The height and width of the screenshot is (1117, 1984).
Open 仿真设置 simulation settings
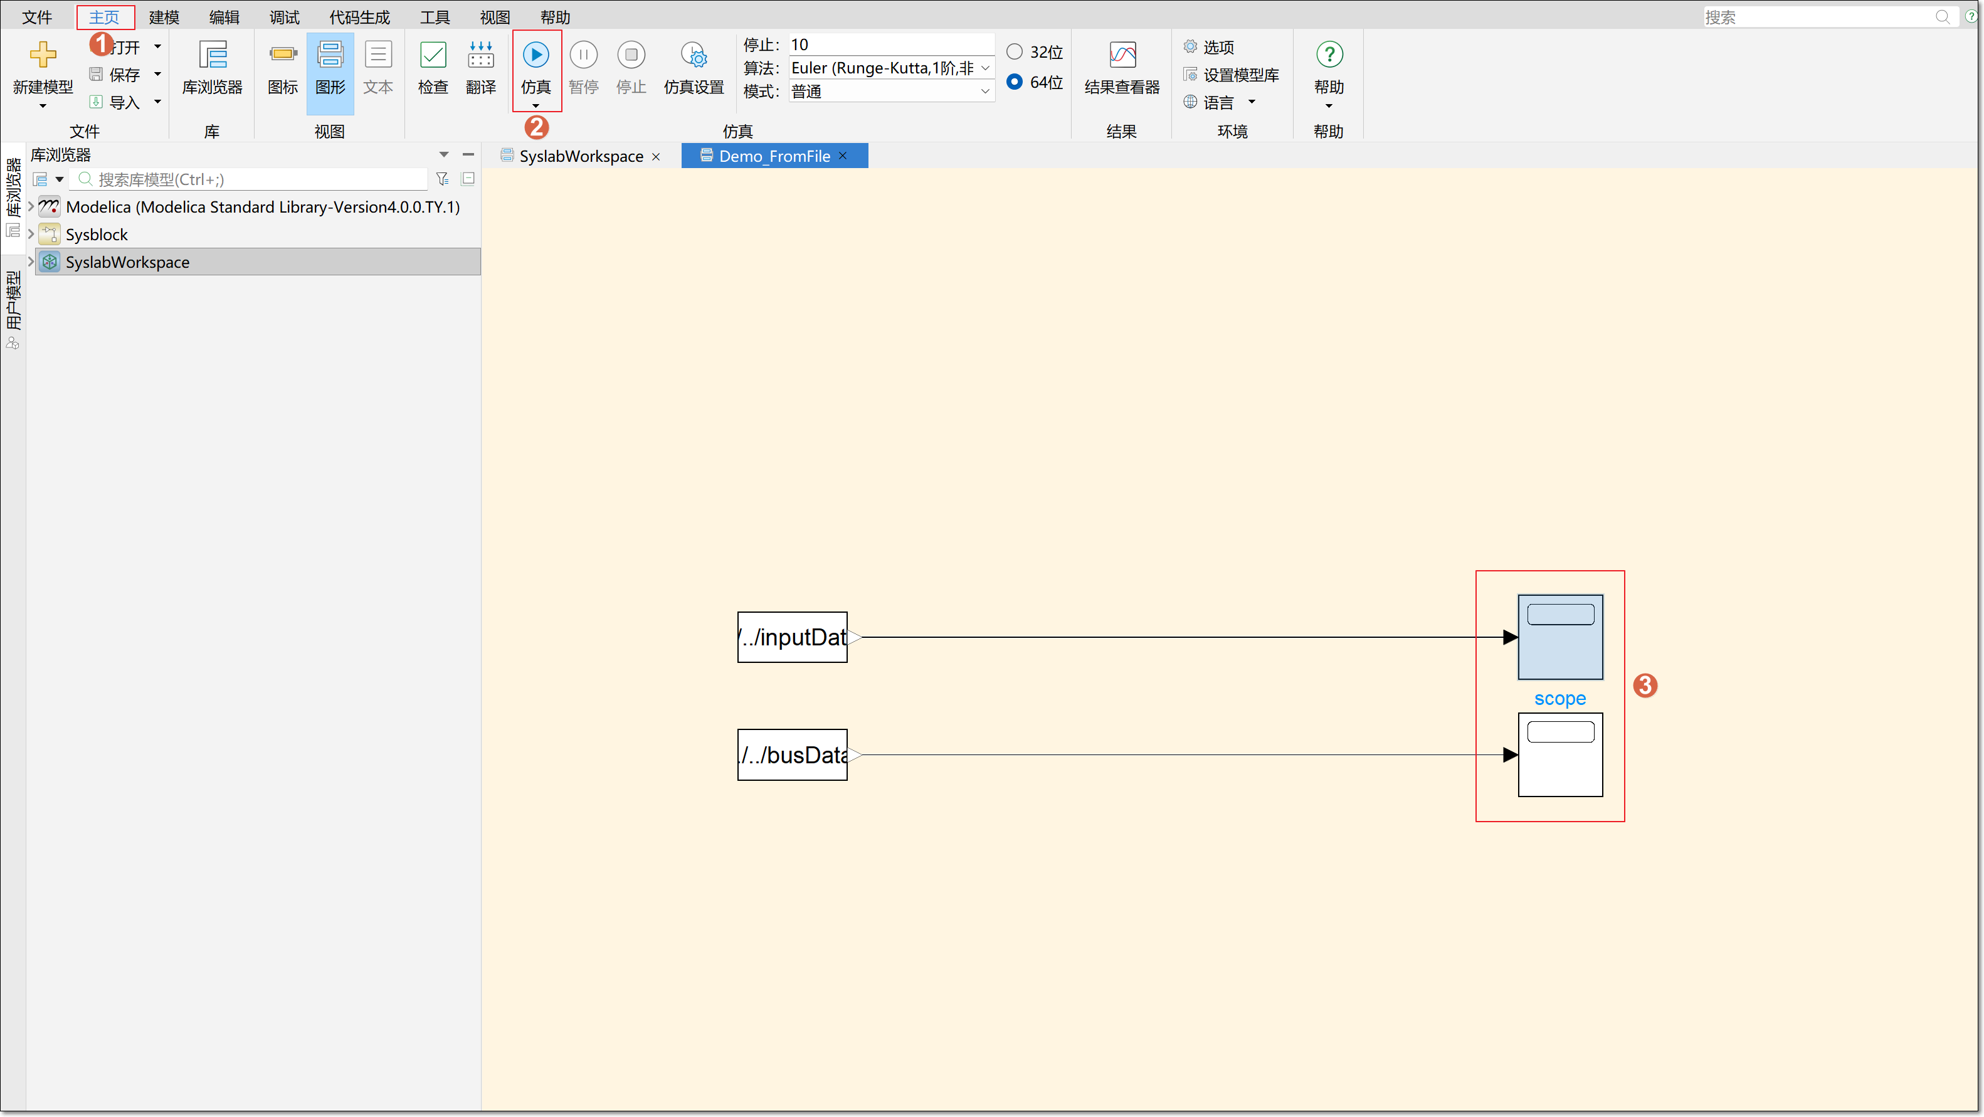point(693,68)
